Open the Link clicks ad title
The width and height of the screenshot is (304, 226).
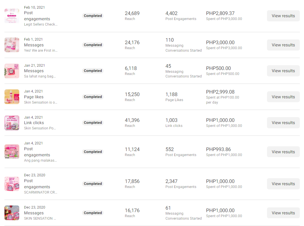34,123
